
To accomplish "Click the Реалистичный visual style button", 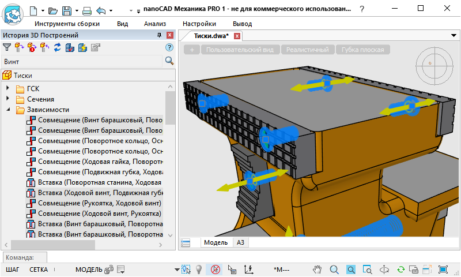I will (308, 50).
